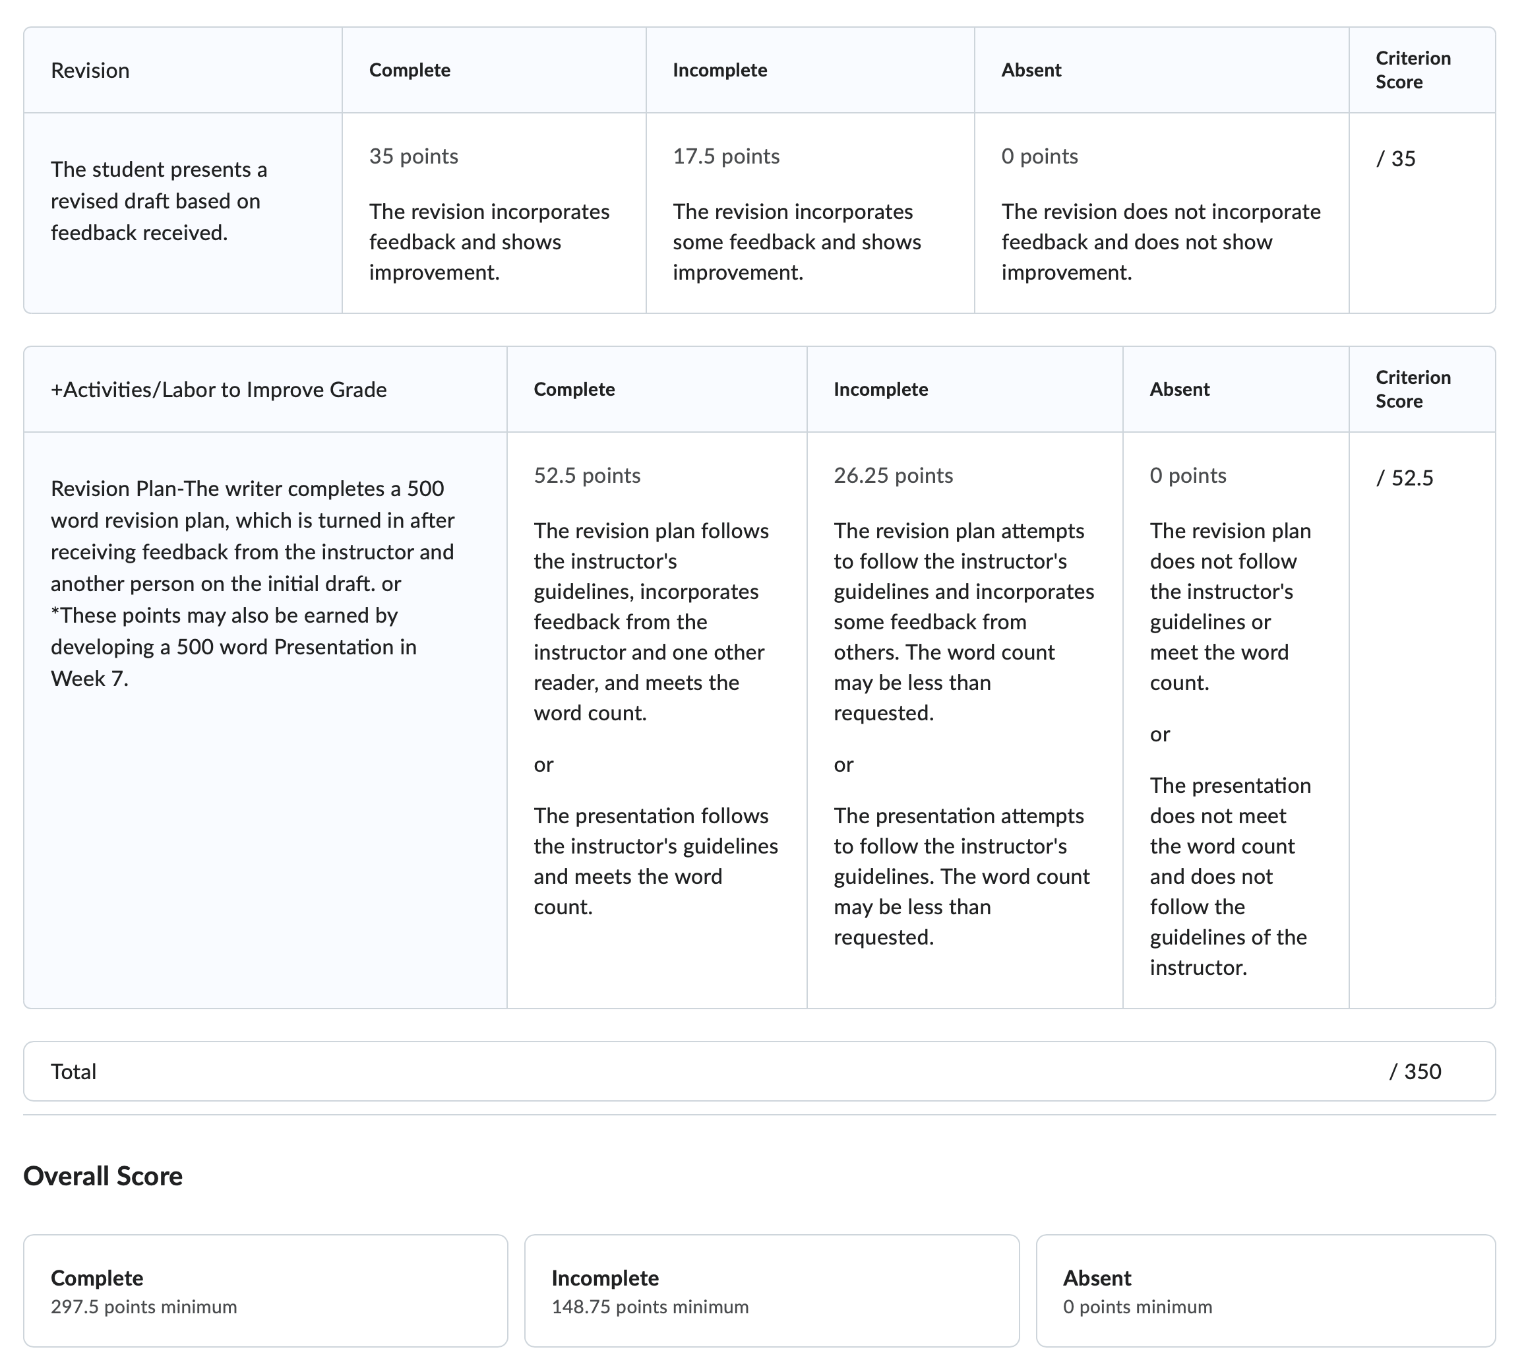Viewport: 1526px width, 1372px height.
Task: Click the Total score / 350
Action: 1415,1071
